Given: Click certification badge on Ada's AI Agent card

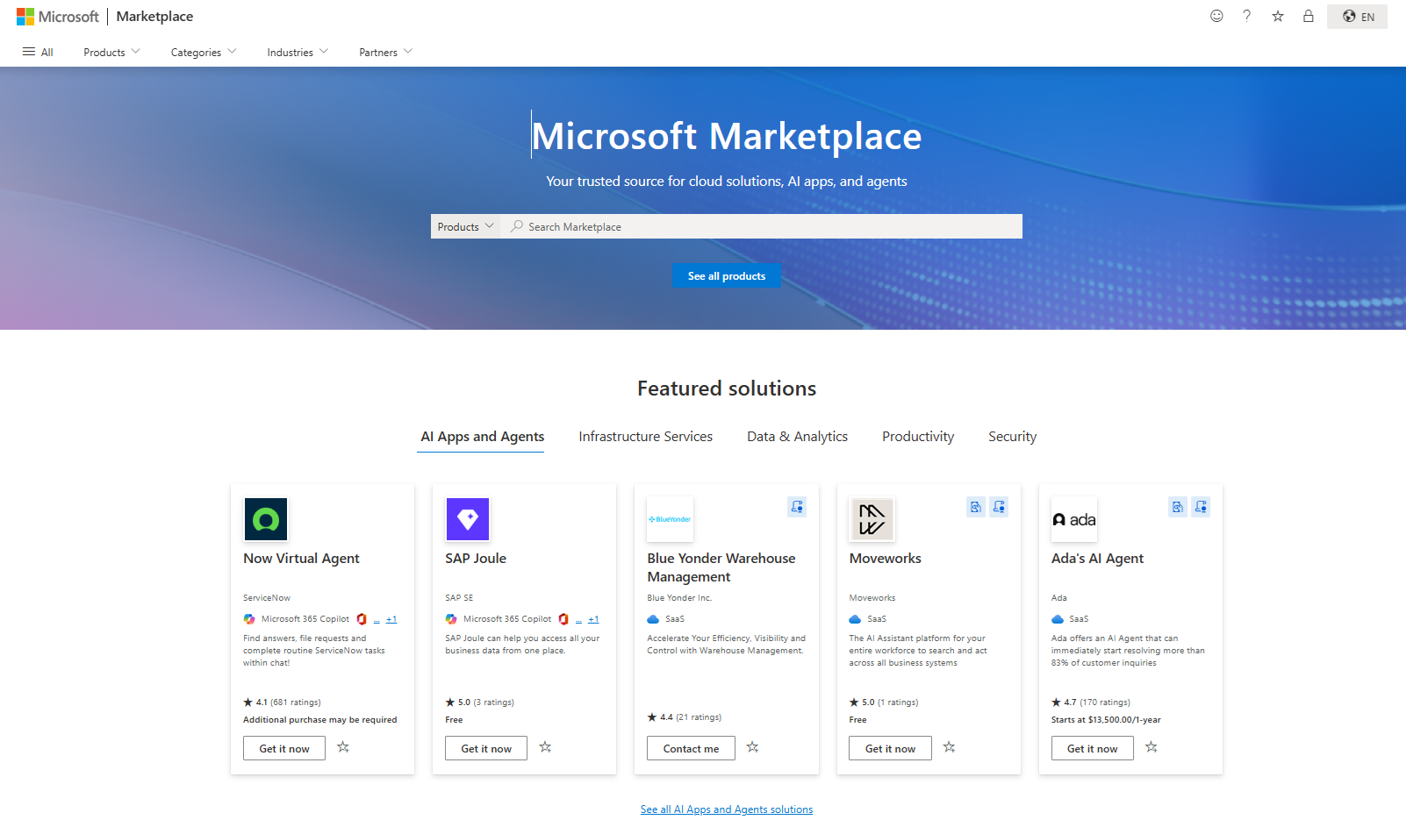Looking at the screenshot, I should click(x=1201, y=507).
